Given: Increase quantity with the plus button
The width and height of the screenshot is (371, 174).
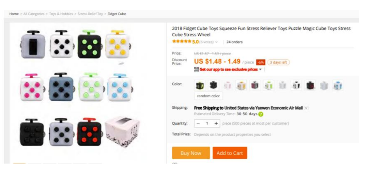Looking at the screenshot, I should (x=216, y=124).
